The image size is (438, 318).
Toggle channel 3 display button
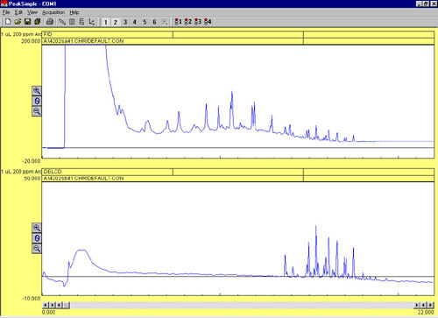125,22
